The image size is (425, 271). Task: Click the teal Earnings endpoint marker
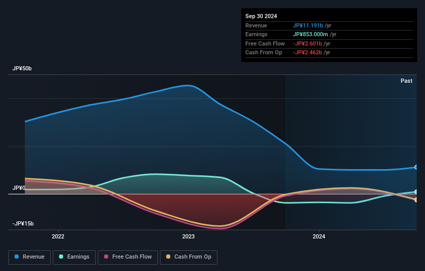(416, 192)
